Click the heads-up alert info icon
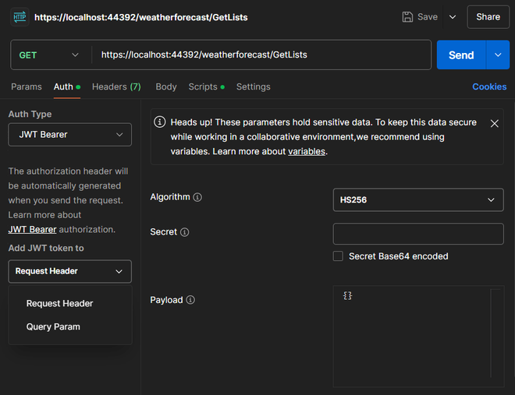This screenshot has width=515, height=395. [160, 122]
